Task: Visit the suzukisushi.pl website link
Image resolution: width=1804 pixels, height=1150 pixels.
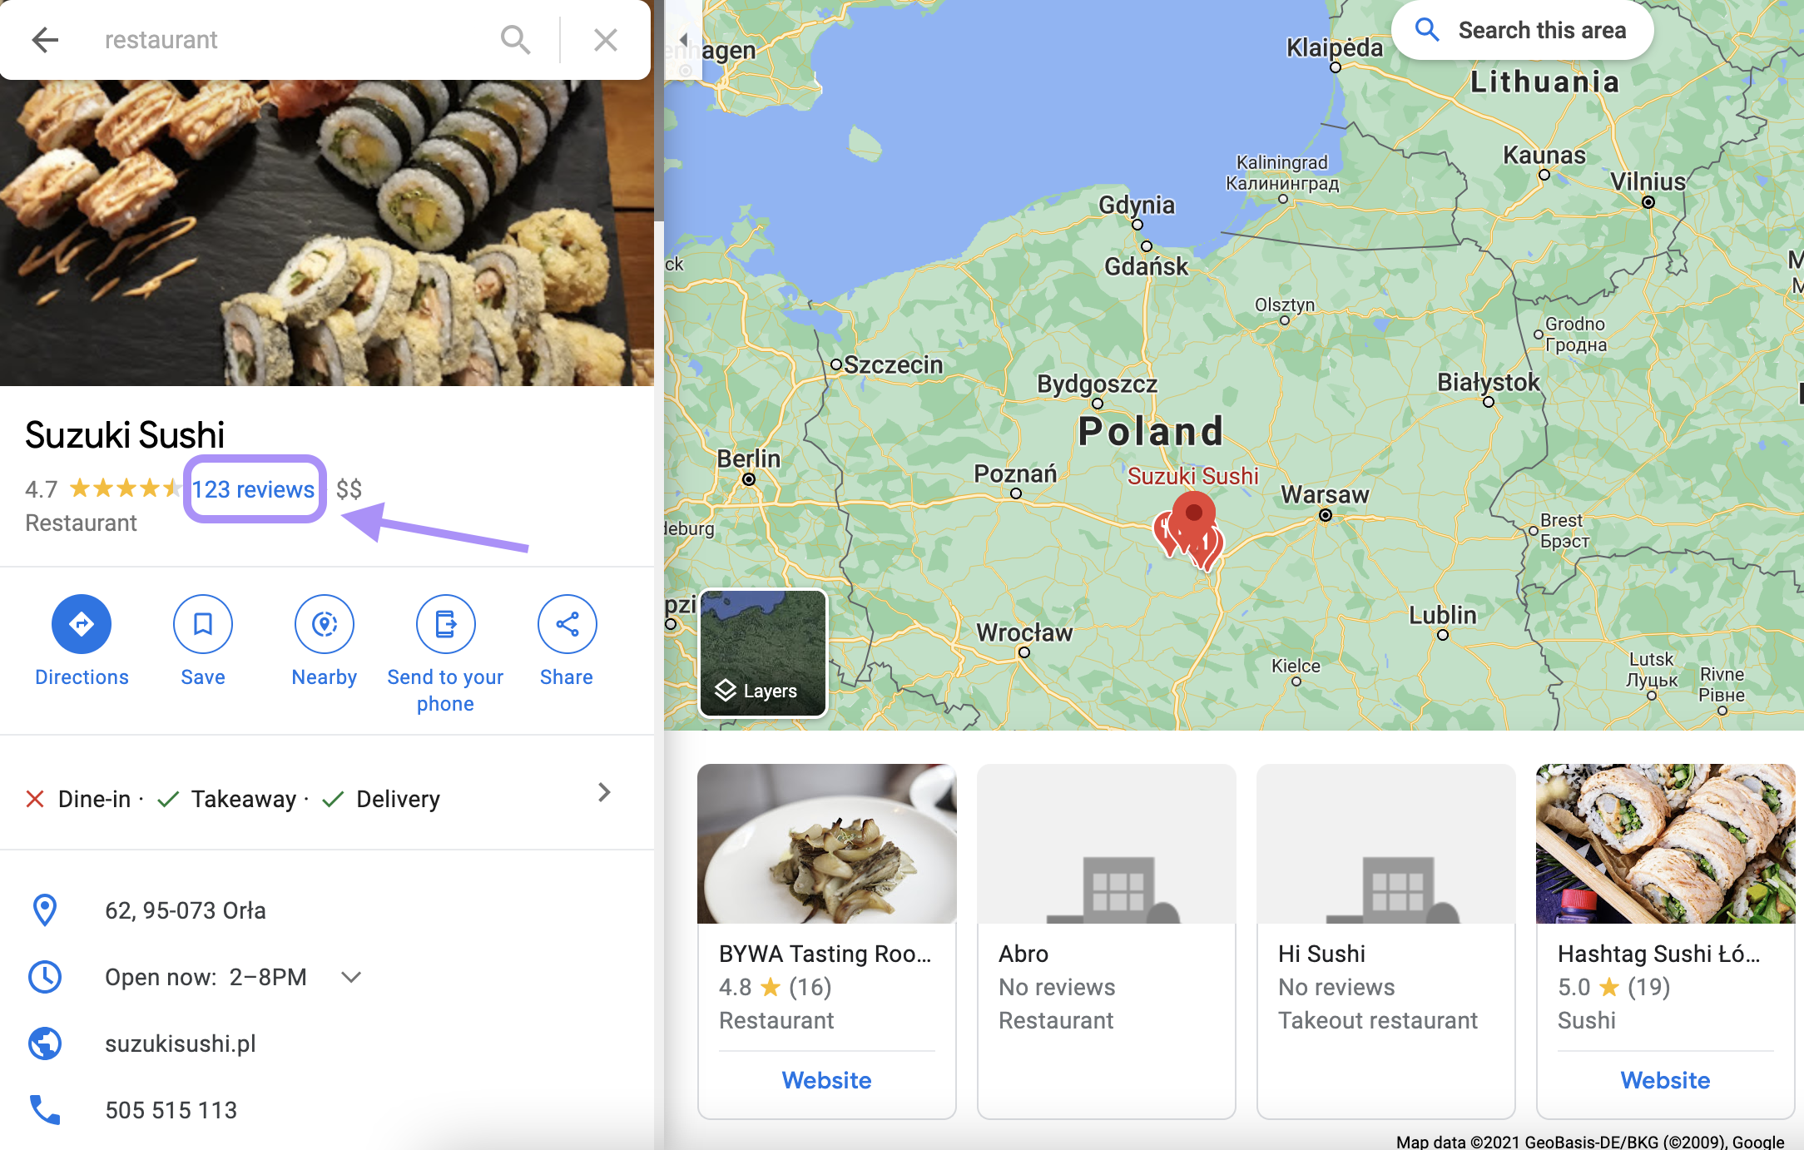Action: (181, 1043)
